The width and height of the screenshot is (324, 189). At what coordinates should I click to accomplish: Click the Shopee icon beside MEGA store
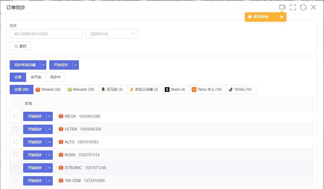pyautogui.click(x=61, y=116)
